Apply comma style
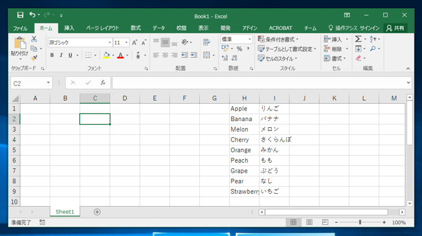Image resolution: width=422 pixels, height=236 pixels. tap(248, 49)
